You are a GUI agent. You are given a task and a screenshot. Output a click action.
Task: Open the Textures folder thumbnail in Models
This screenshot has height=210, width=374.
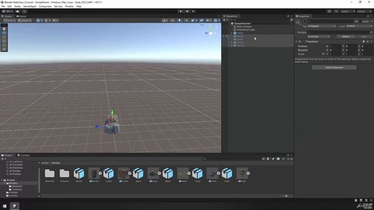(x=64, y=174)
